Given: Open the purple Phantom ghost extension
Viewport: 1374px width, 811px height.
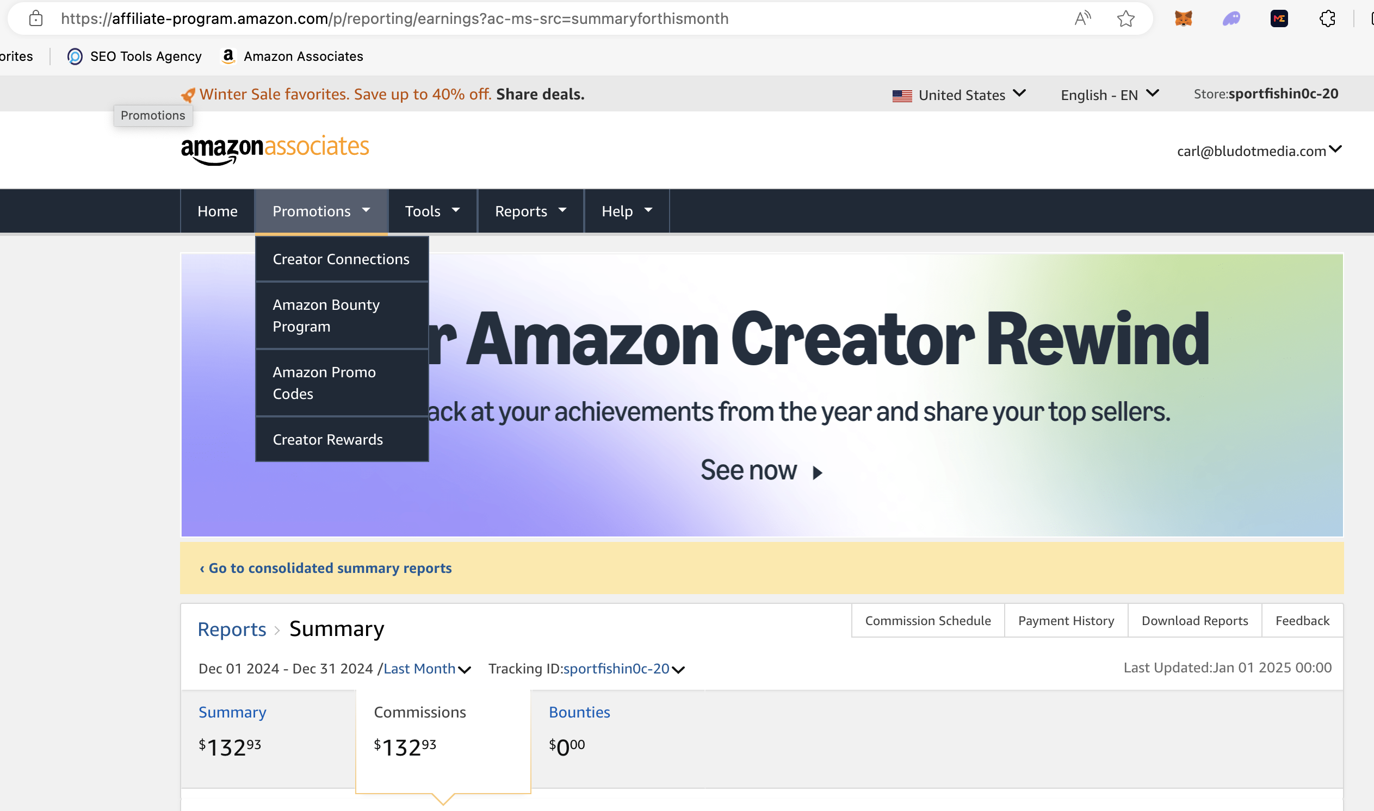Looking at the screenshot, I should [x=1231, y=18].
